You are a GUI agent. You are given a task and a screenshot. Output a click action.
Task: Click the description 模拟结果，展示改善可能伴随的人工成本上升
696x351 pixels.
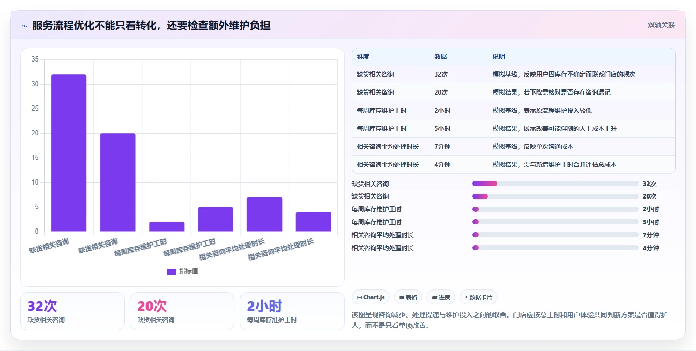pyautogui.click(x=555, y=129)
